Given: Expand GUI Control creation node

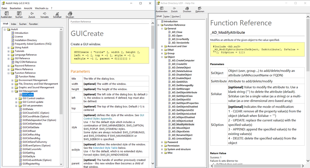Looking at the screenshot, I should tap(16, 99).
